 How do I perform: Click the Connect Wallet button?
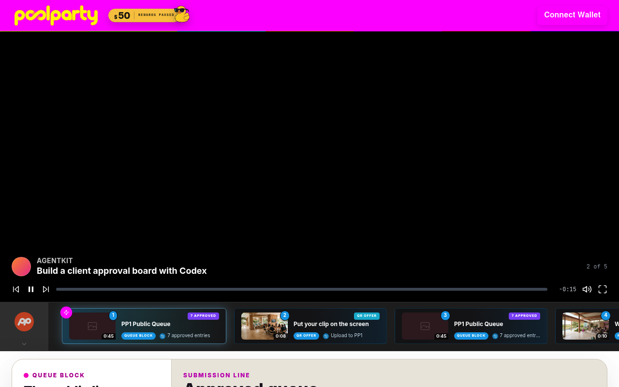[x=572, y=15]
